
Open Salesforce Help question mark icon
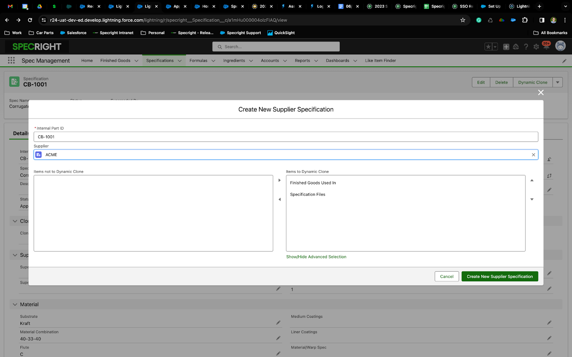tap(526, 47)
